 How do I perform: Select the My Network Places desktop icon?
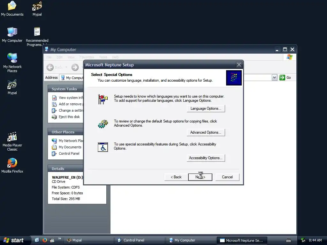click(x=12, y=63)
